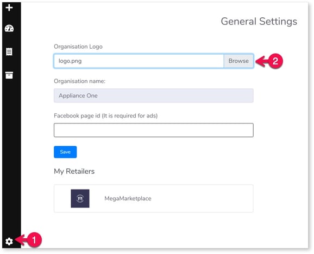The height and width of the screenshot is (254, 314).
Task: Select the MegaMarketplace retailer name
Action: pyautogui.click(x=128, y=198)
